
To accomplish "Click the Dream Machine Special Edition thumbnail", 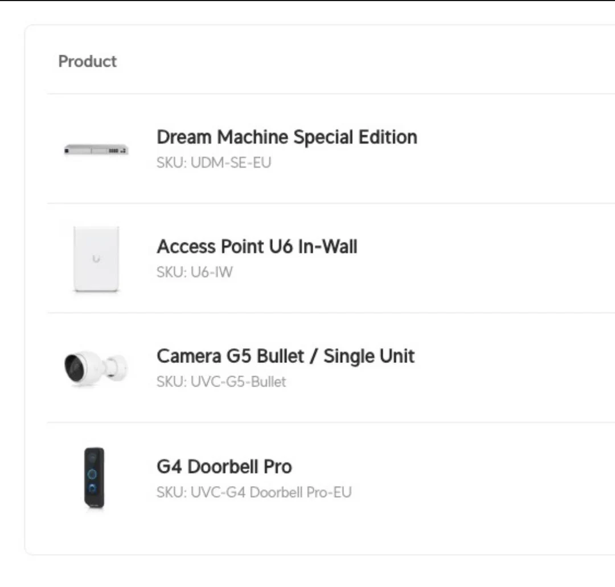I will (96, 149).
